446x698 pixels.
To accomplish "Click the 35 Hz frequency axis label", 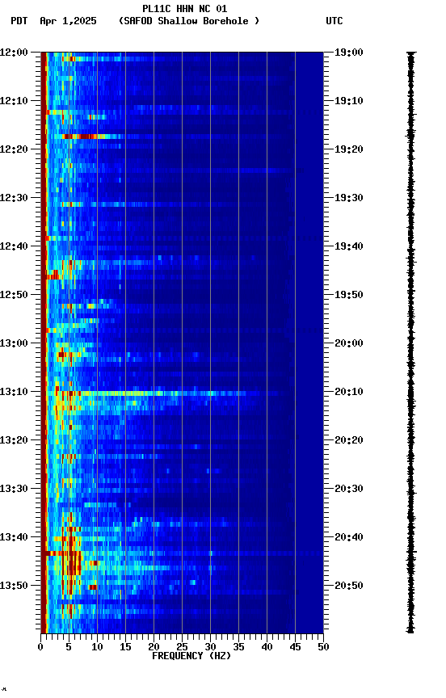I will click(x=238, y=647).
